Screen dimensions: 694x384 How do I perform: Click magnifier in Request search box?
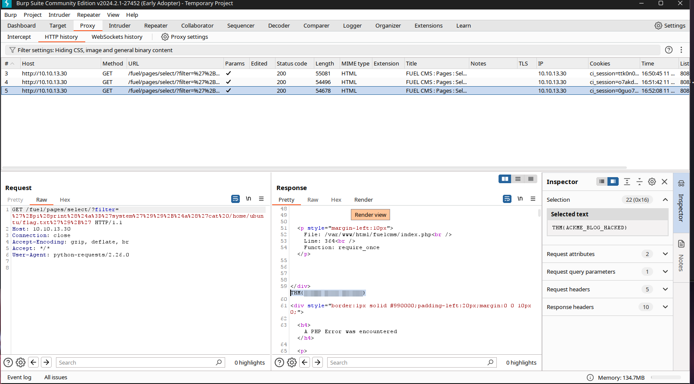coord(219,362)
